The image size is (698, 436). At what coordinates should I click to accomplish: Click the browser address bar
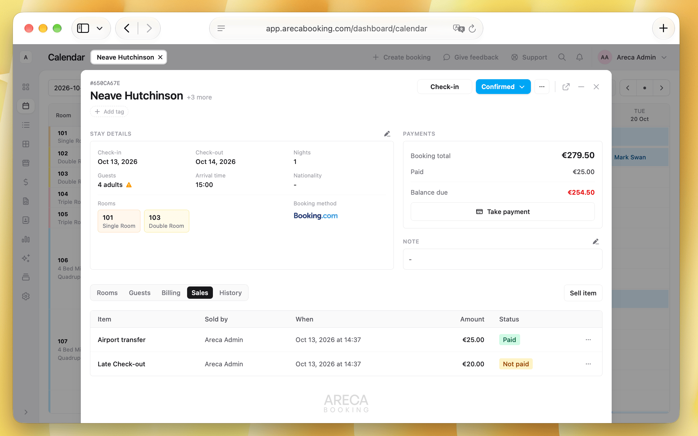[346, 29]
